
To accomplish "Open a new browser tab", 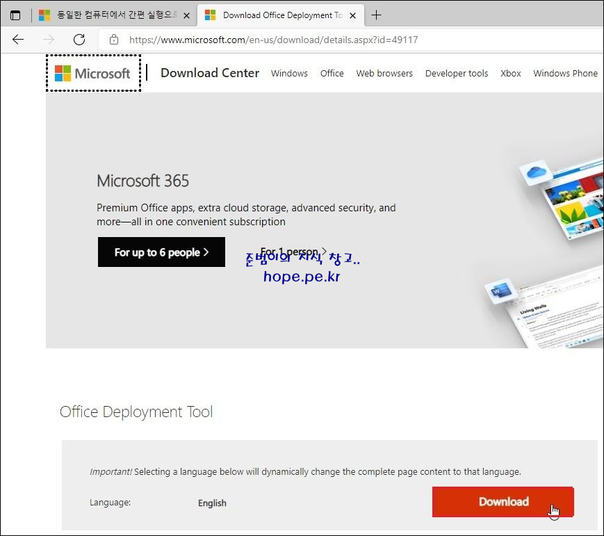I will (x=376, y=15).
